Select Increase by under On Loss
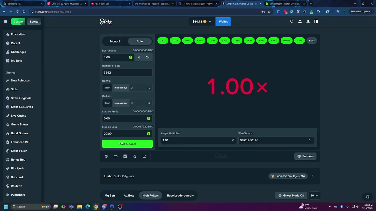This screenshot has width=376, height=211. [120, 103]
